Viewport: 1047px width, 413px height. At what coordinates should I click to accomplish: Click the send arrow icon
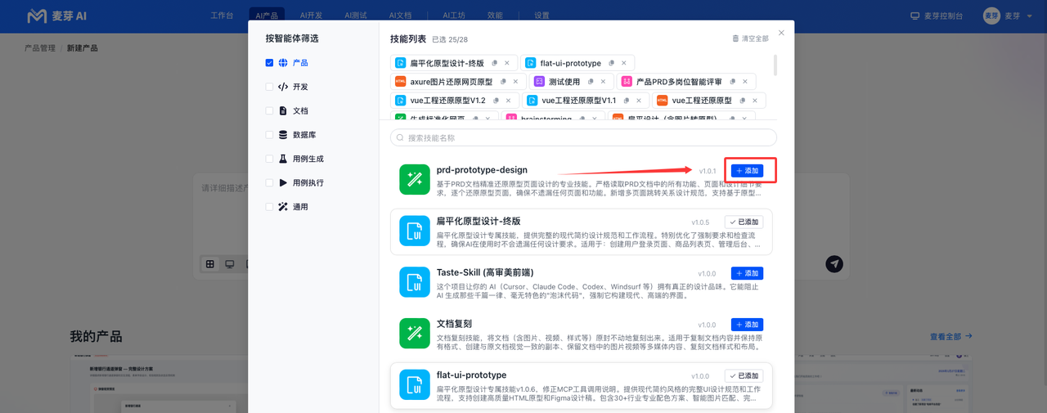point(834,263)
